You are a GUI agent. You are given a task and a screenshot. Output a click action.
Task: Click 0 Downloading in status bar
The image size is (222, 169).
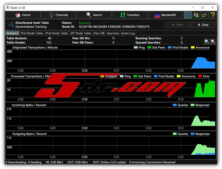pyautogui.click(x=16, y=162)
